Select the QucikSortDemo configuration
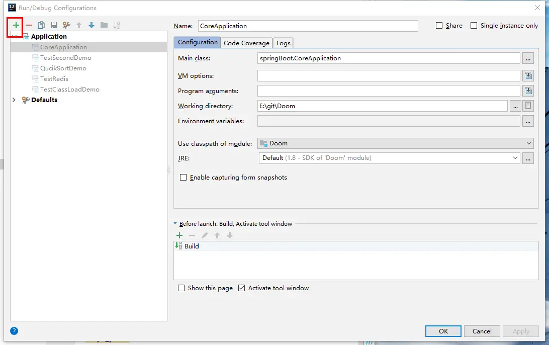Screen dimensions: 549x345 tap(88, 68)
